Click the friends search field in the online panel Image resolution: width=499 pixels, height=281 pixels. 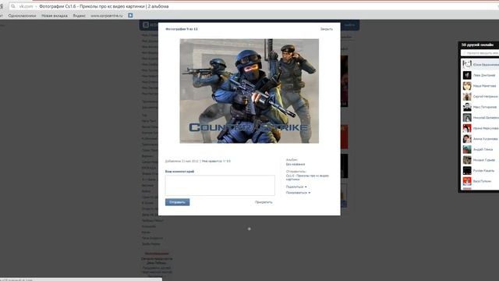pyautogui.click(x=480, y=53)
